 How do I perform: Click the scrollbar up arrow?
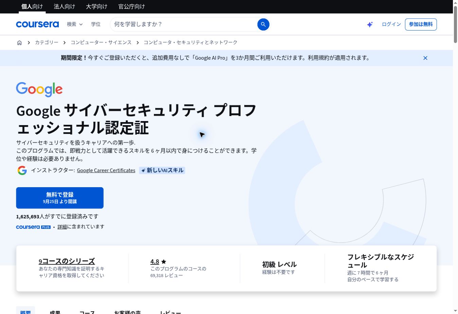click(455, 3)
